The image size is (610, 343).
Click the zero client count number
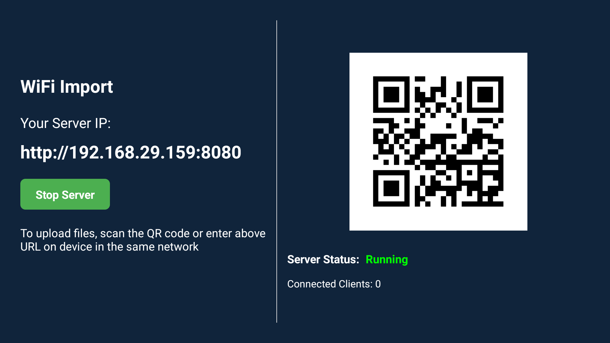coord(378,284)
